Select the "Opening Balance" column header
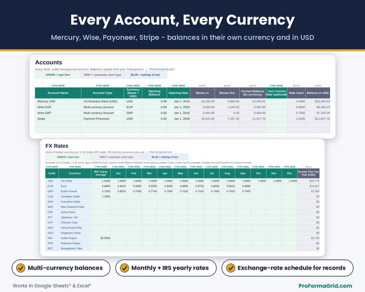This screenshot has width=365, height=292. coord(154,93)
